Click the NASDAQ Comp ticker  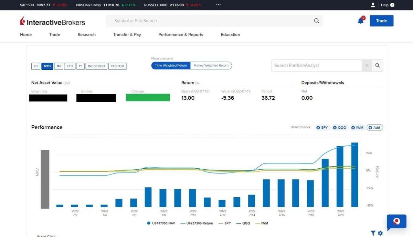pyautogui.click(x=106, y=5)
